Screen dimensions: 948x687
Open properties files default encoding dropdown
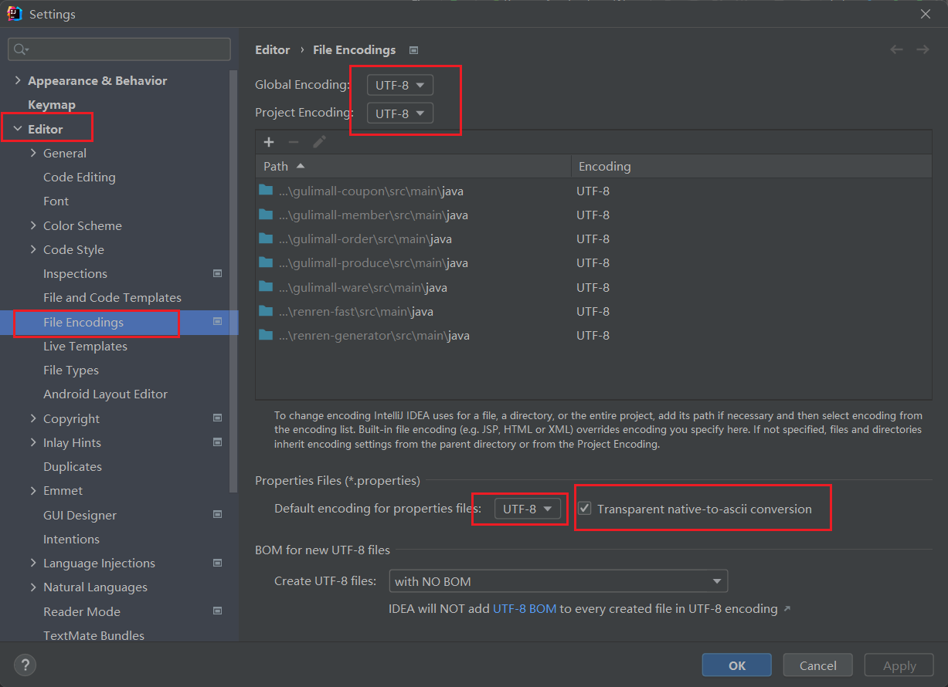pyautogui.click(x=528, y=509)
